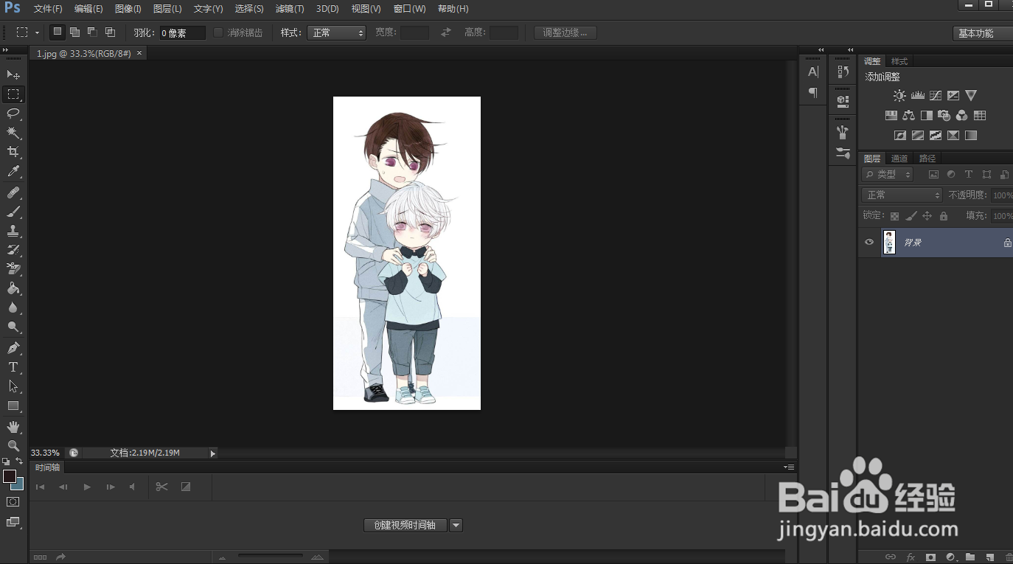The height and width of the screenshot is (564, 1013).
Task: Open the Paragraph panel icon
Action: (x=813, y=92)
